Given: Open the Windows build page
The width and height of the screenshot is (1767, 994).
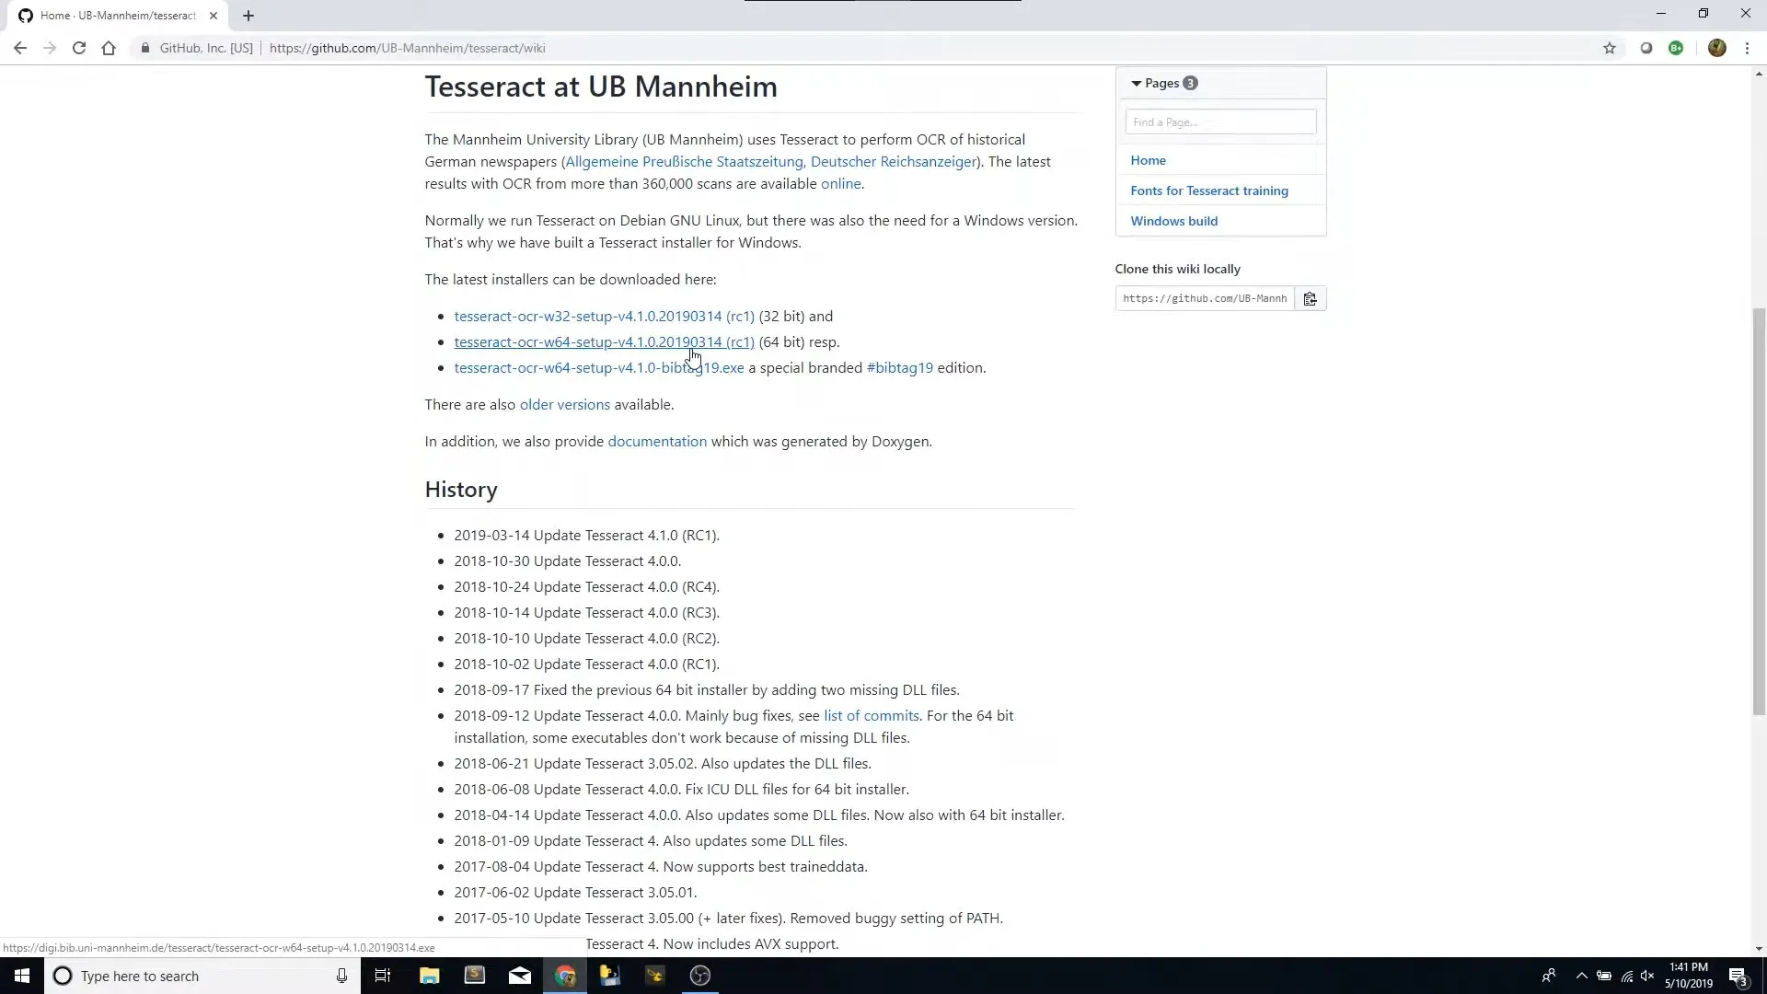Looking at the screenshot, I should (1172, 220).
